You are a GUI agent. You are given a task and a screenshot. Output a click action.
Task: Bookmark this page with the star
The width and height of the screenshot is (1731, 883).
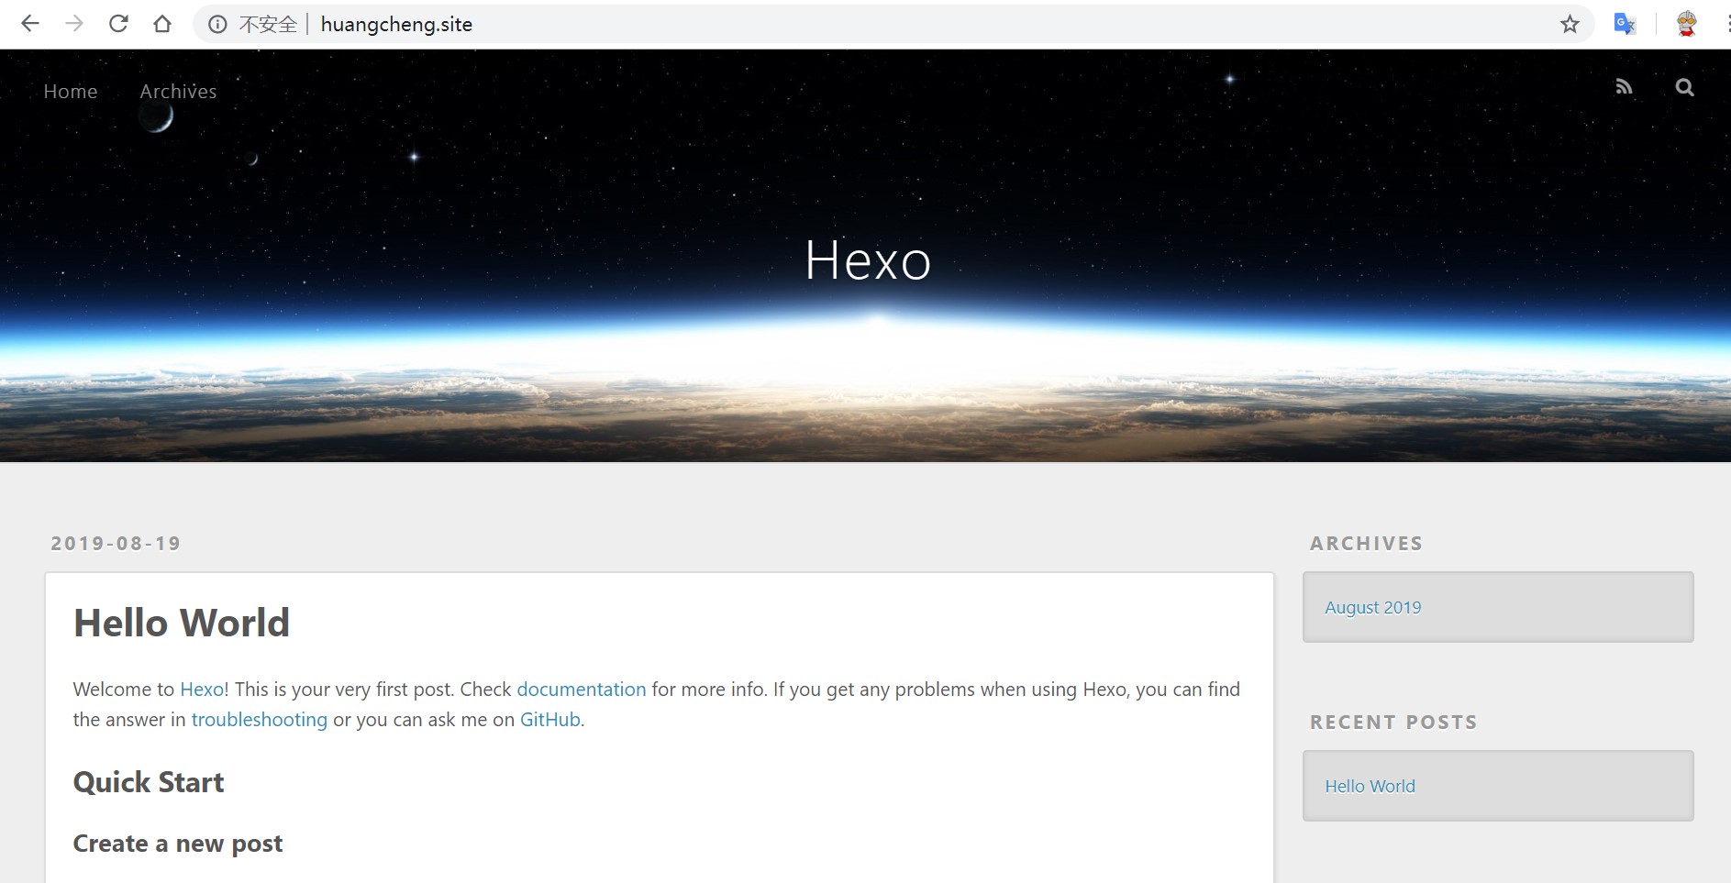[x=1570, y=25]
